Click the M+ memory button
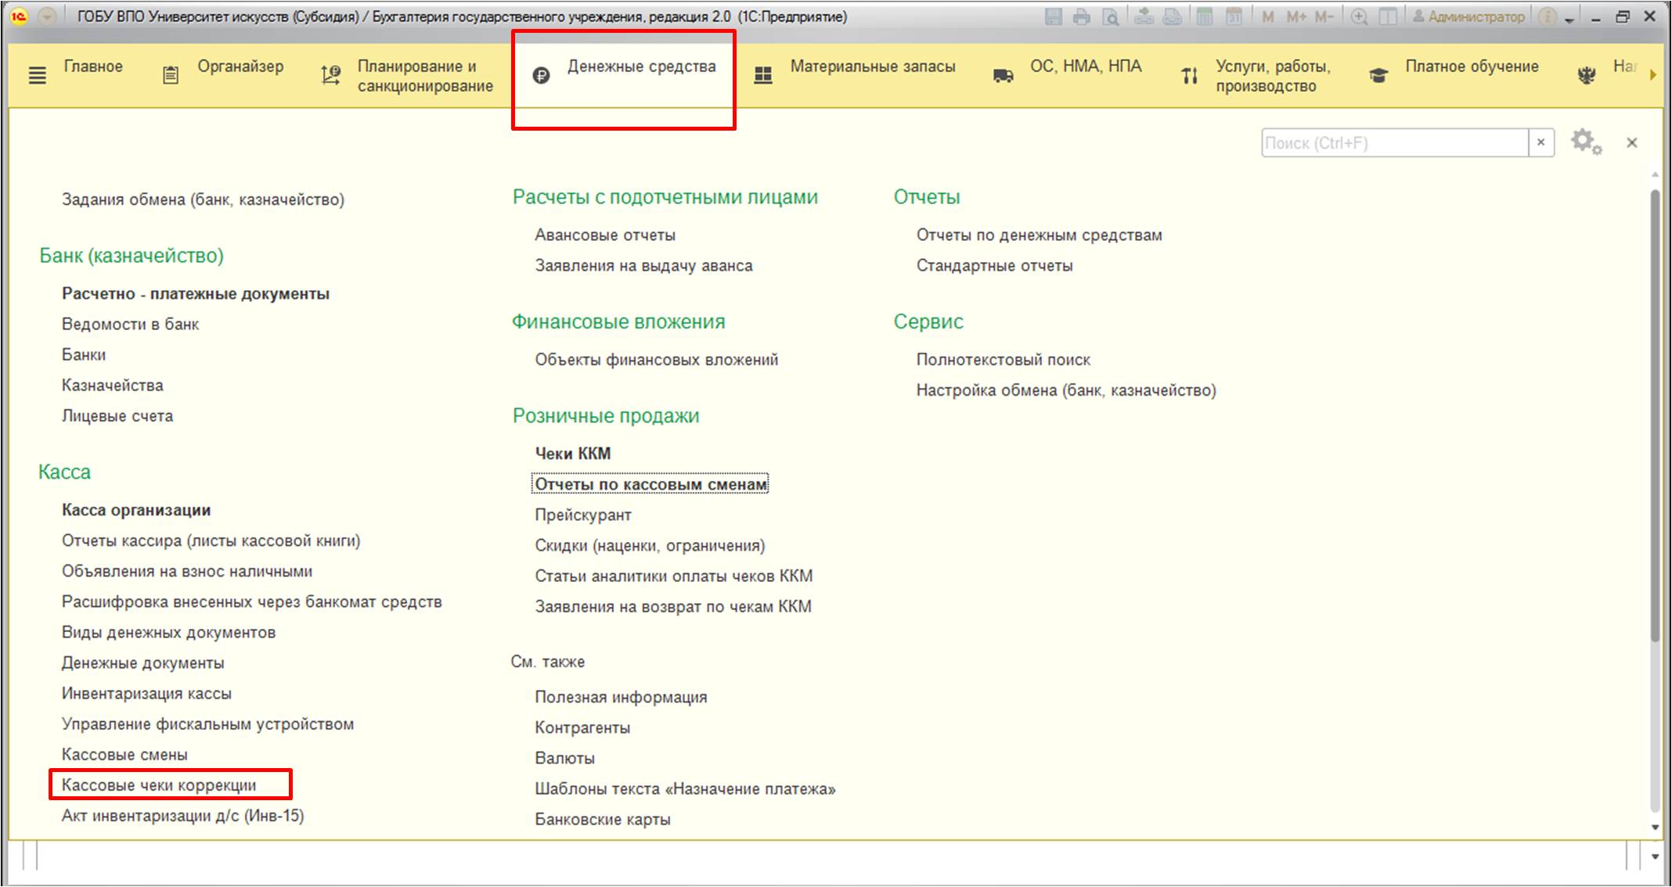The height and width of the screenshot is (887, 1672). (x=1296, y=16)
